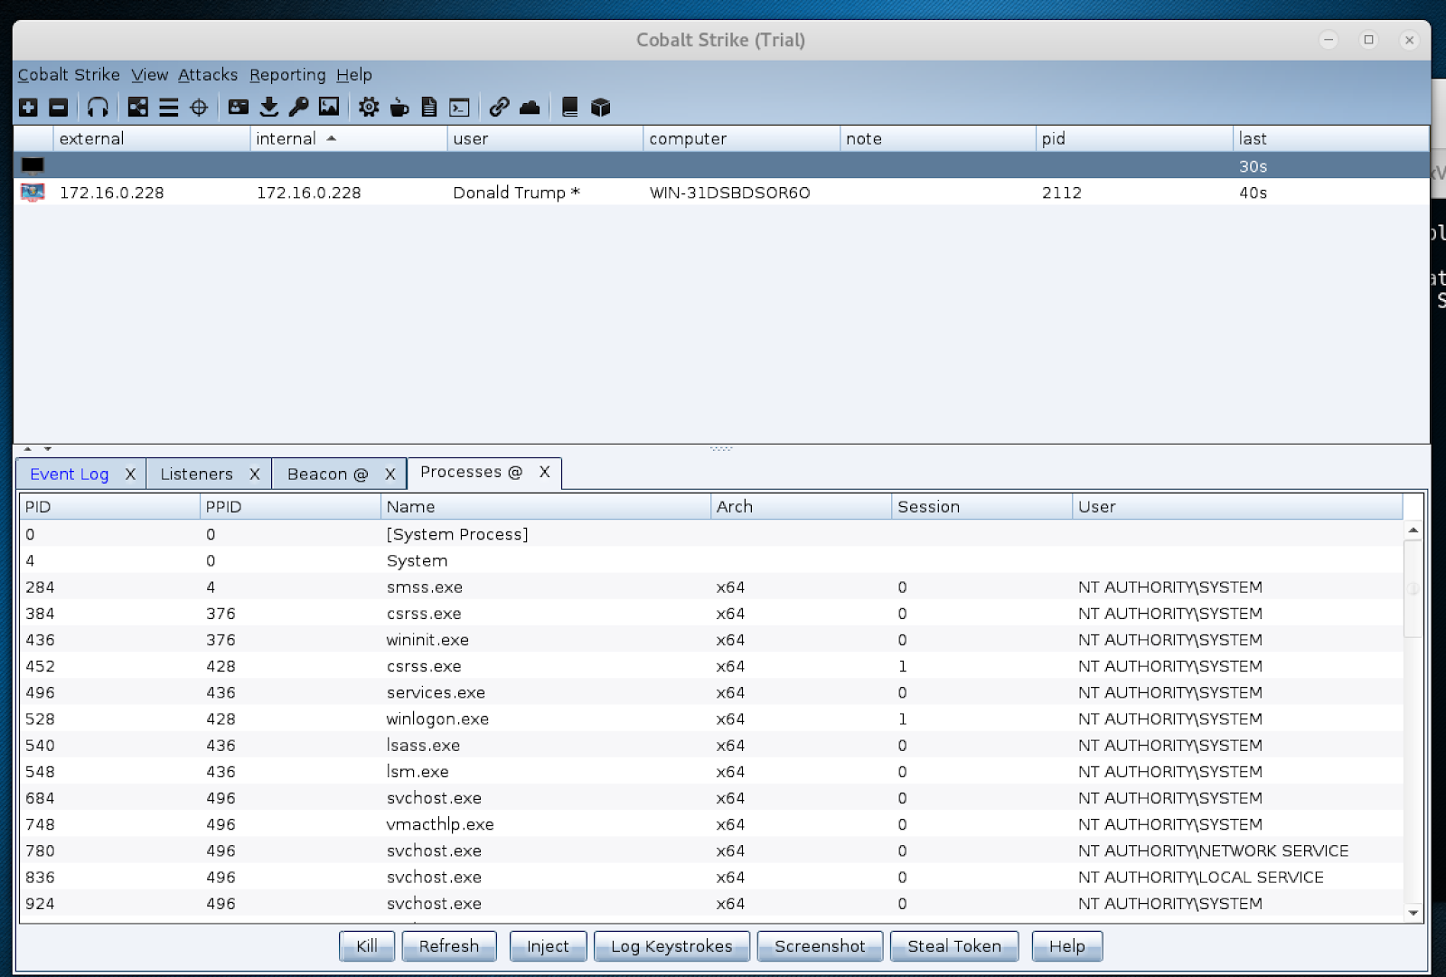Screen dimensions: 1446x977
Task: Click the coffee cup Java Applet icon
Action: click(x=399, y=108)
